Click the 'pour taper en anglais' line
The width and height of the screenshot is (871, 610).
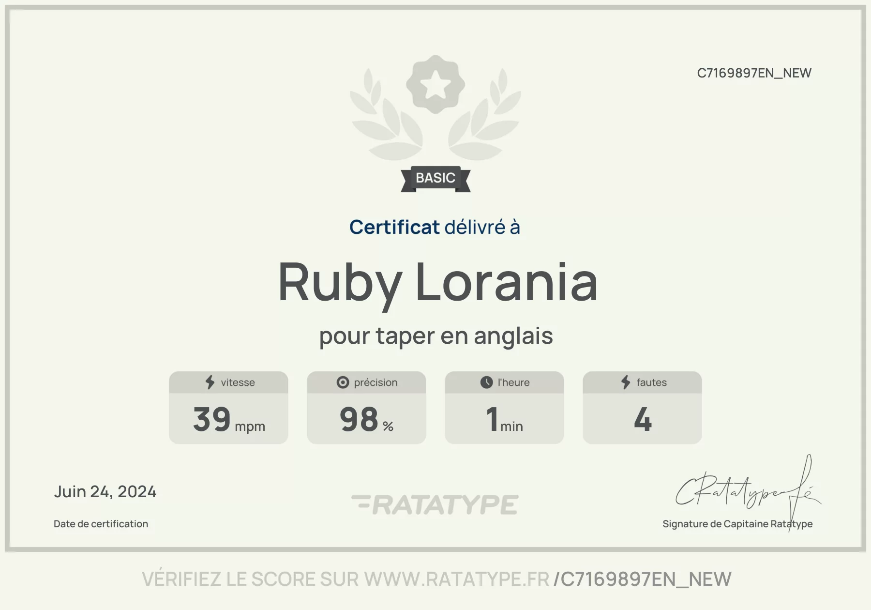click(436, 336)
